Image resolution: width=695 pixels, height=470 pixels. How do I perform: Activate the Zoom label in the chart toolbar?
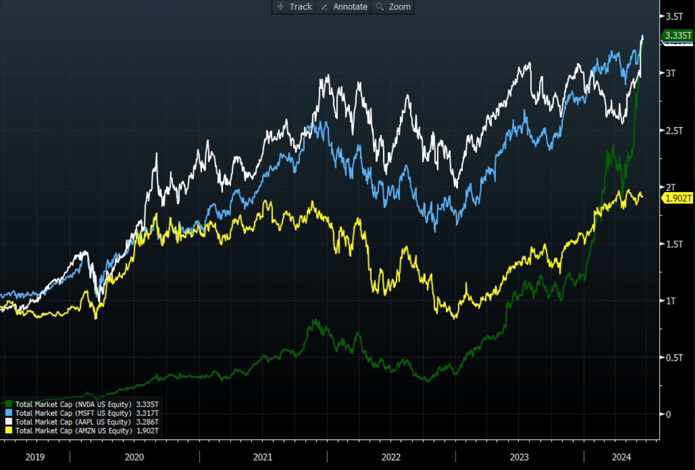click(399, 7)
